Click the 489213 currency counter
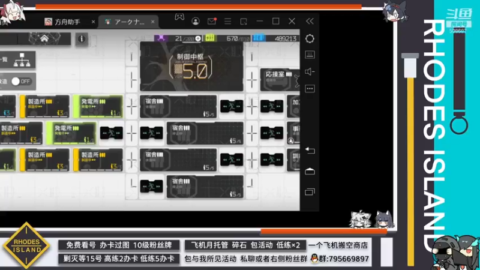Screen dimensions: 480x270 click(x=275, y=38)
